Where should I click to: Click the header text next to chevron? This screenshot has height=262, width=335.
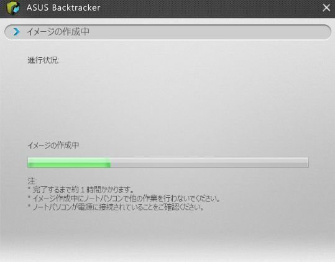click(58, 32)
